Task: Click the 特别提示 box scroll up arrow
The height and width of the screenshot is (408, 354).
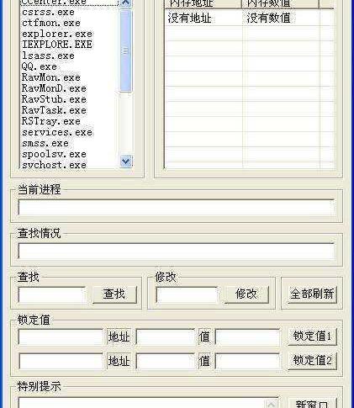Action: [272, 404]
